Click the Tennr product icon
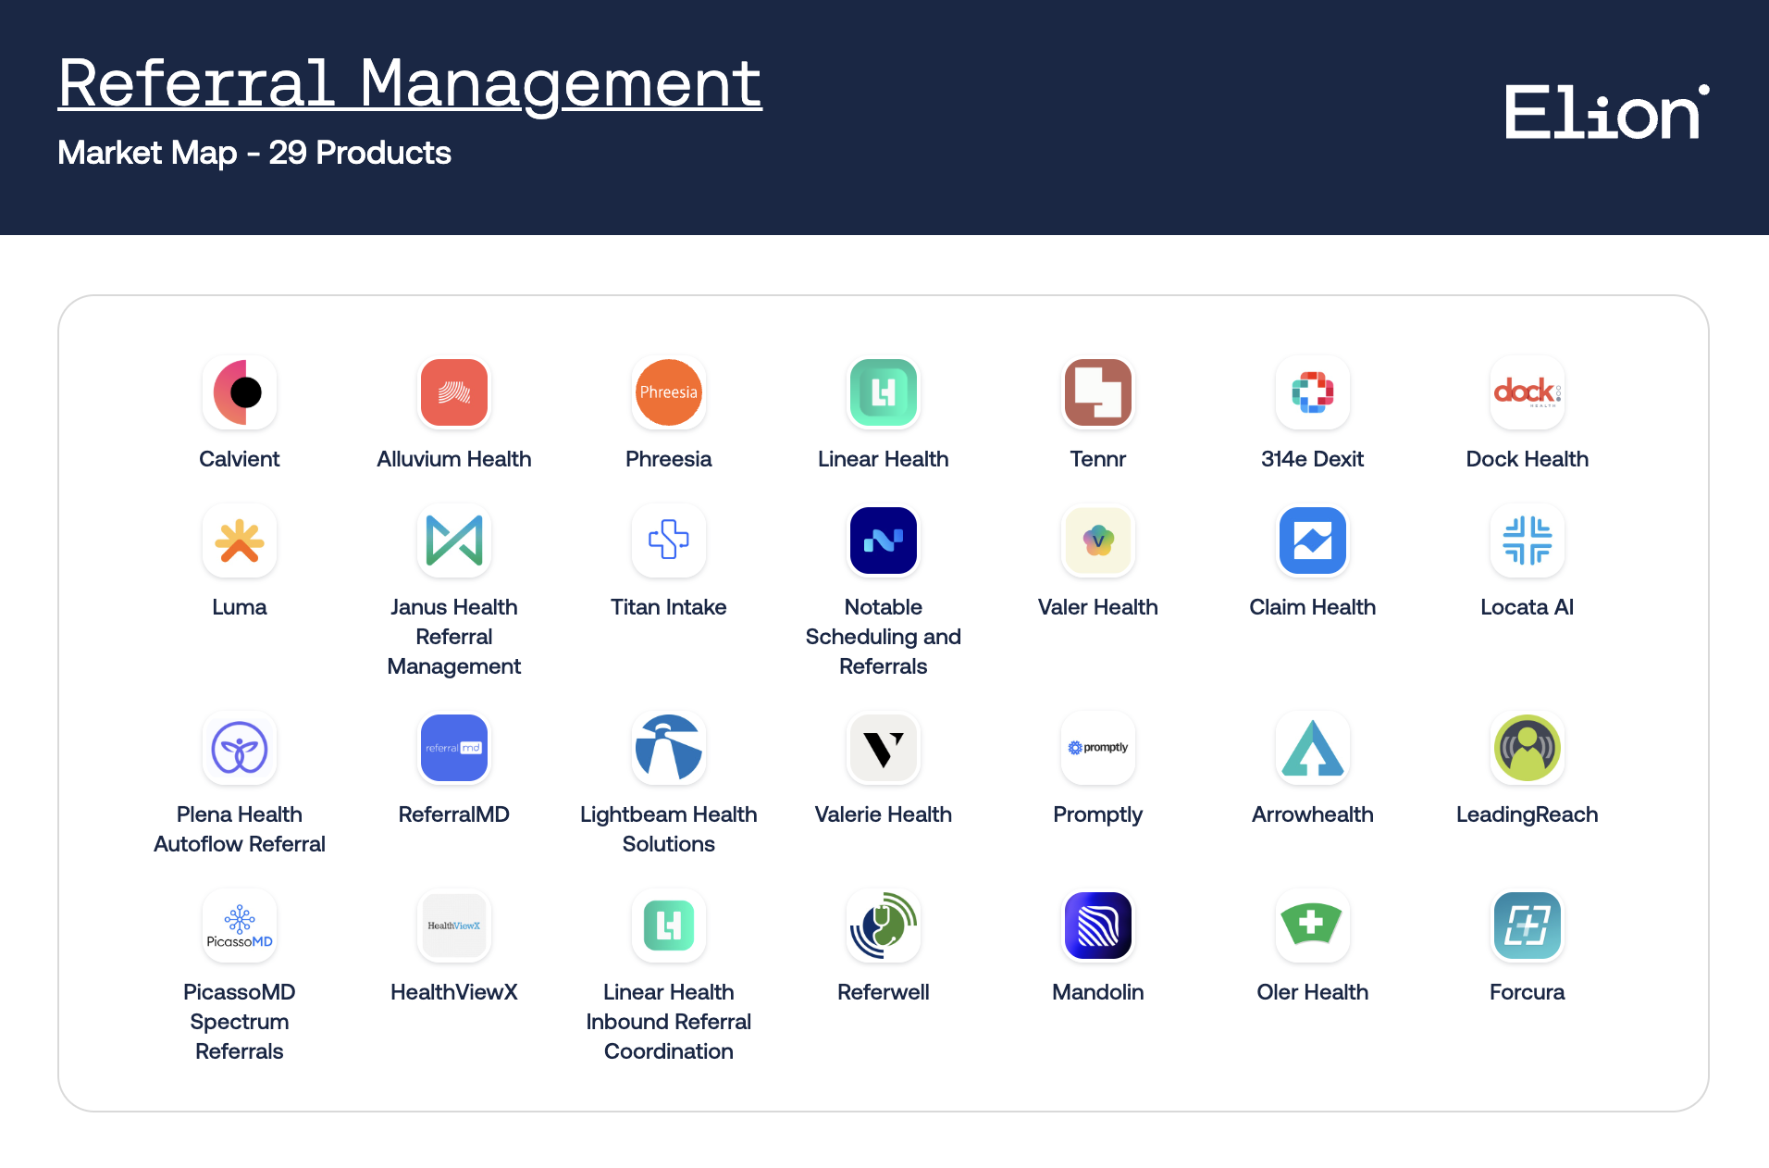Viewport: 1769px width, 1168px height. click(1098, 392)
